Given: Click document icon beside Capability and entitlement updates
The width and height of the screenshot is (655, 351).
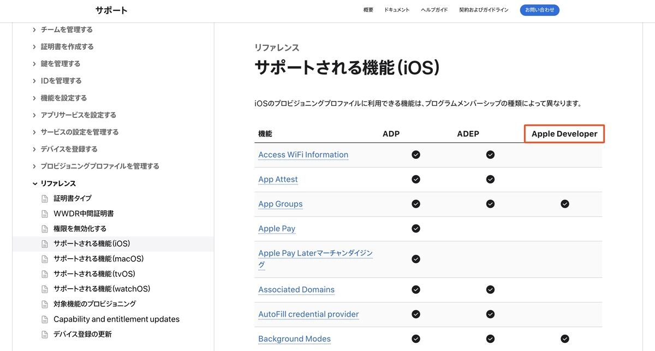Looking at the screenshot, I should tap(45, 319).
